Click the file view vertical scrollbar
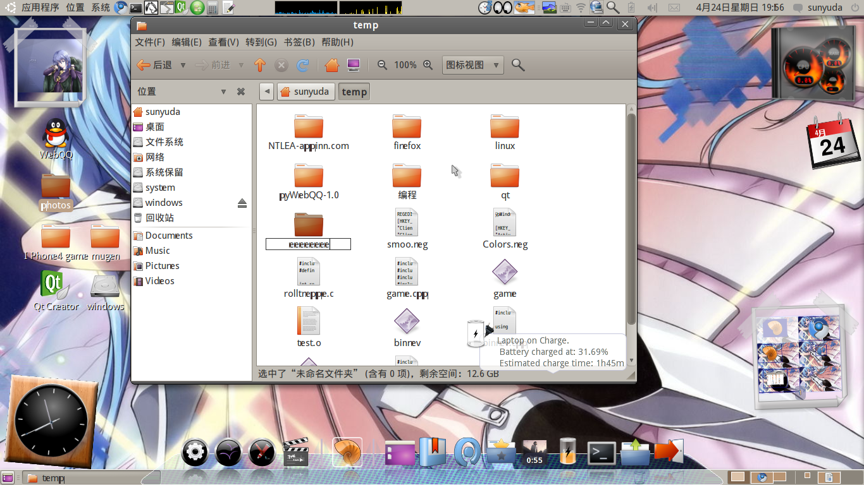The image size is (864, 485). [x=631, y=220]
